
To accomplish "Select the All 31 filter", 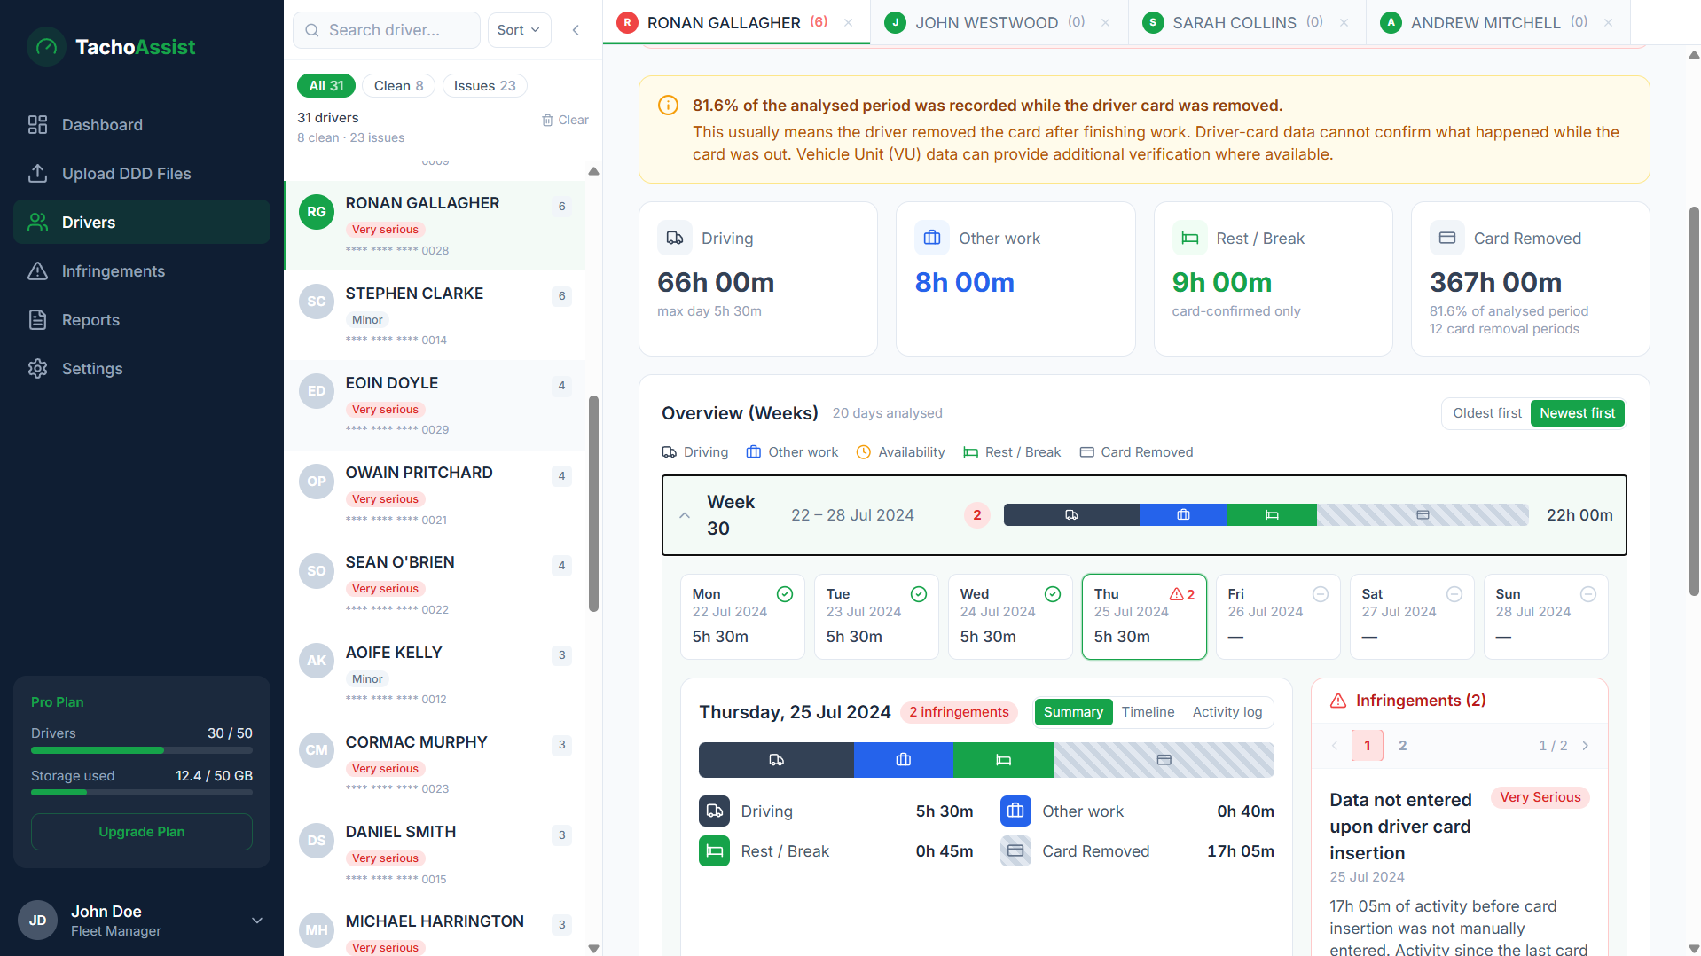I will coord(325,86).
